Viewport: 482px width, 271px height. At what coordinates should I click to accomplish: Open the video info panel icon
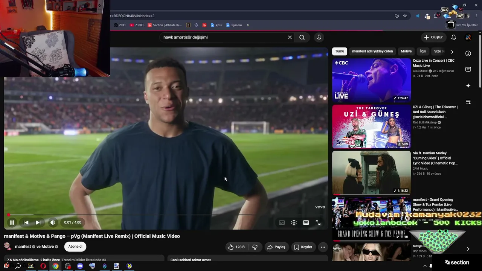coord(468,53)
